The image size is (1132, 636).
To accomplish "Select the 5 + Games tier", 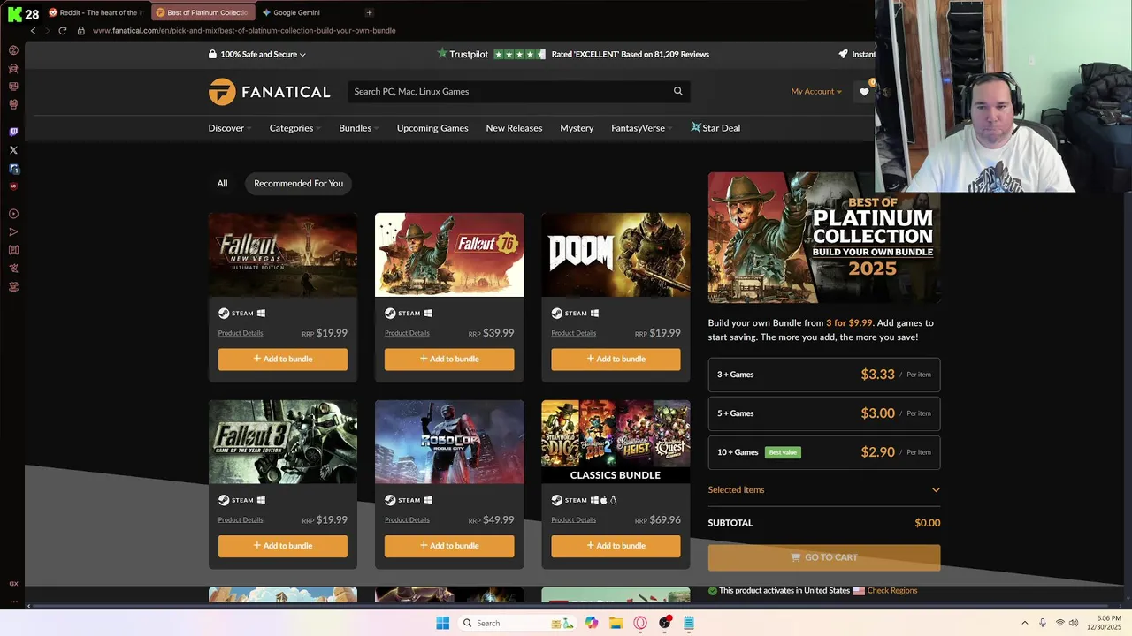I will [x=823, y=413].
